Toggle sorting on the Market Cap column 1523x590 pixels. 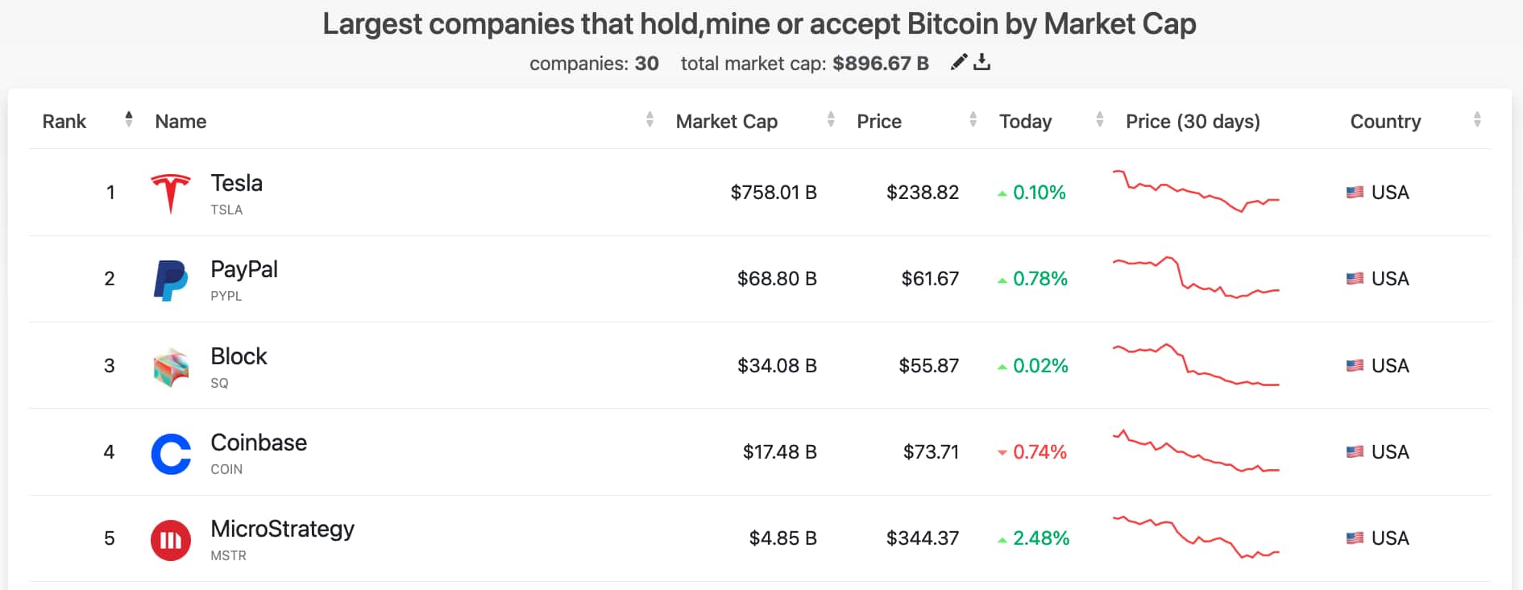[x=832, y=121]
